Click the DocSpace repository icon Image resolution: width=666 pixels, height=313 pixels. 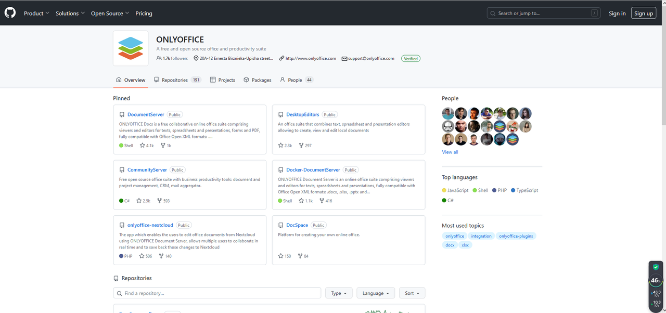(x=280, y=225)
